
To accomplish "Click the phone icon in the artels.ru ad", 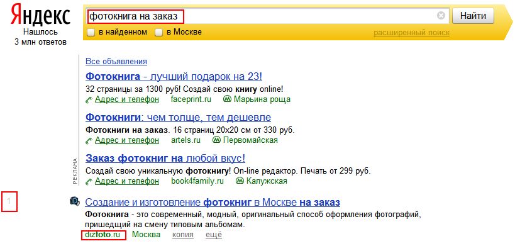I will (89, 141).
